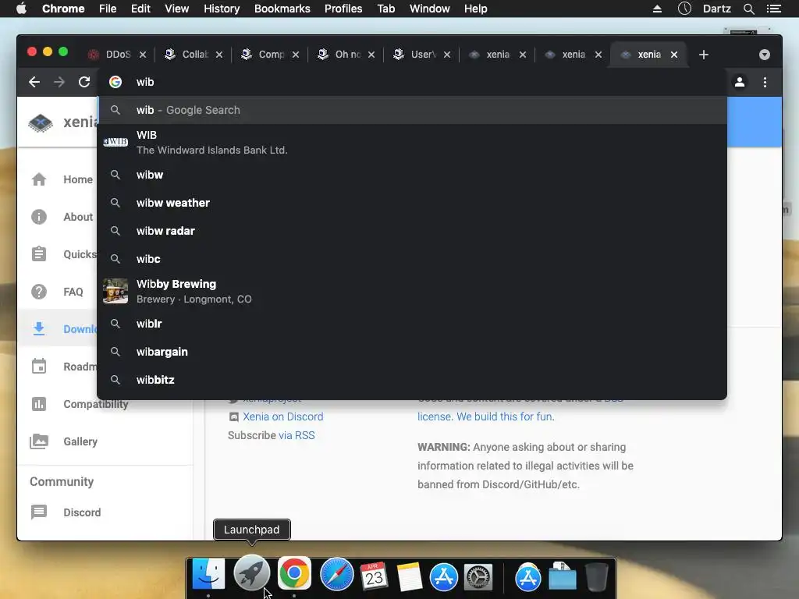Open the History menu
The width and height of the screenshot is (799, 599).
[221, 9]
